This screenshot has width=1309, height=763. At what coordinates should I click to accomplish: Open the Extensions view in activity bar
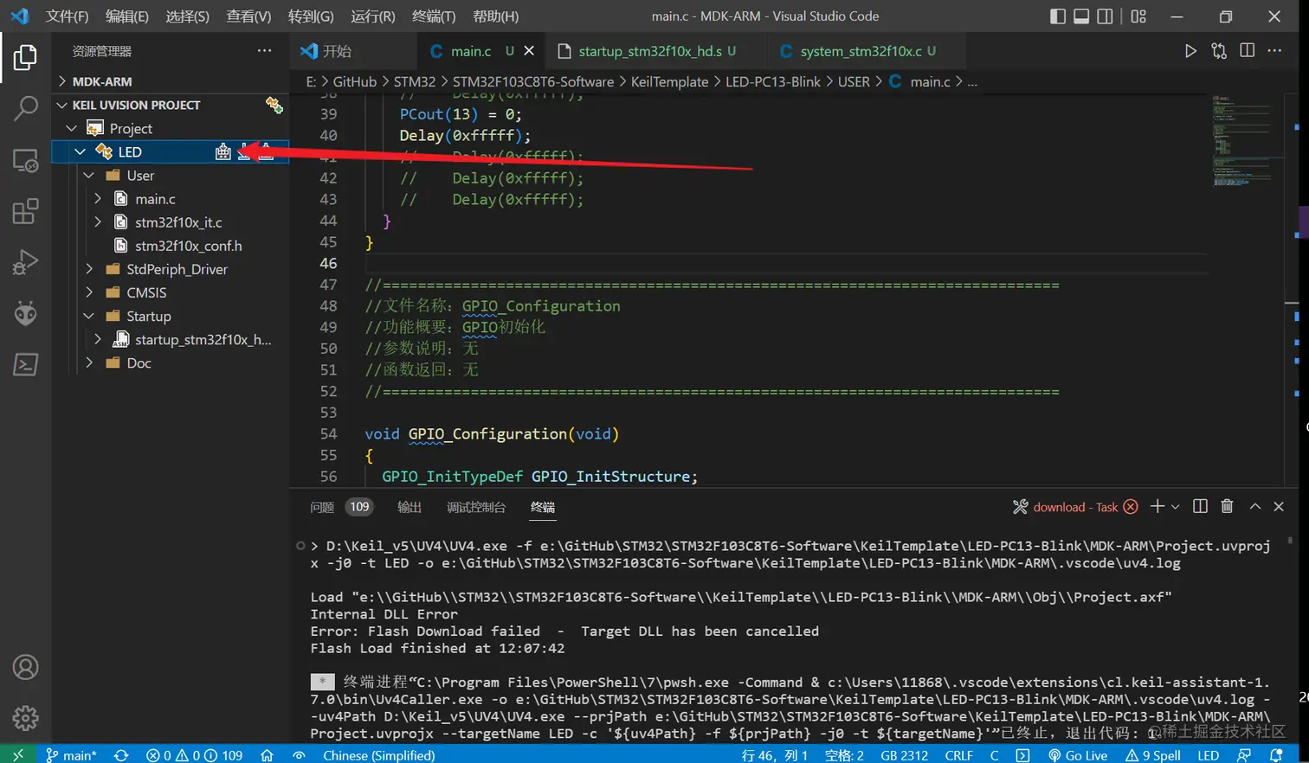(x=25, y=211)
